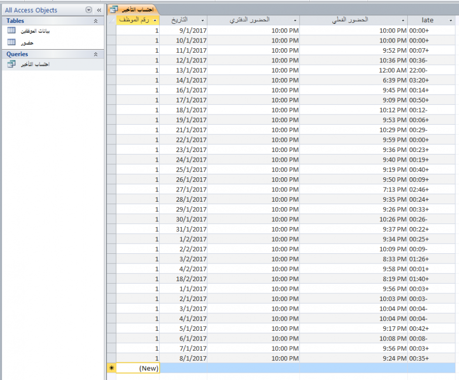Click date cell 25/1/2017
The width and height of the screenshot is (459, 380).
tap(184, 170)
